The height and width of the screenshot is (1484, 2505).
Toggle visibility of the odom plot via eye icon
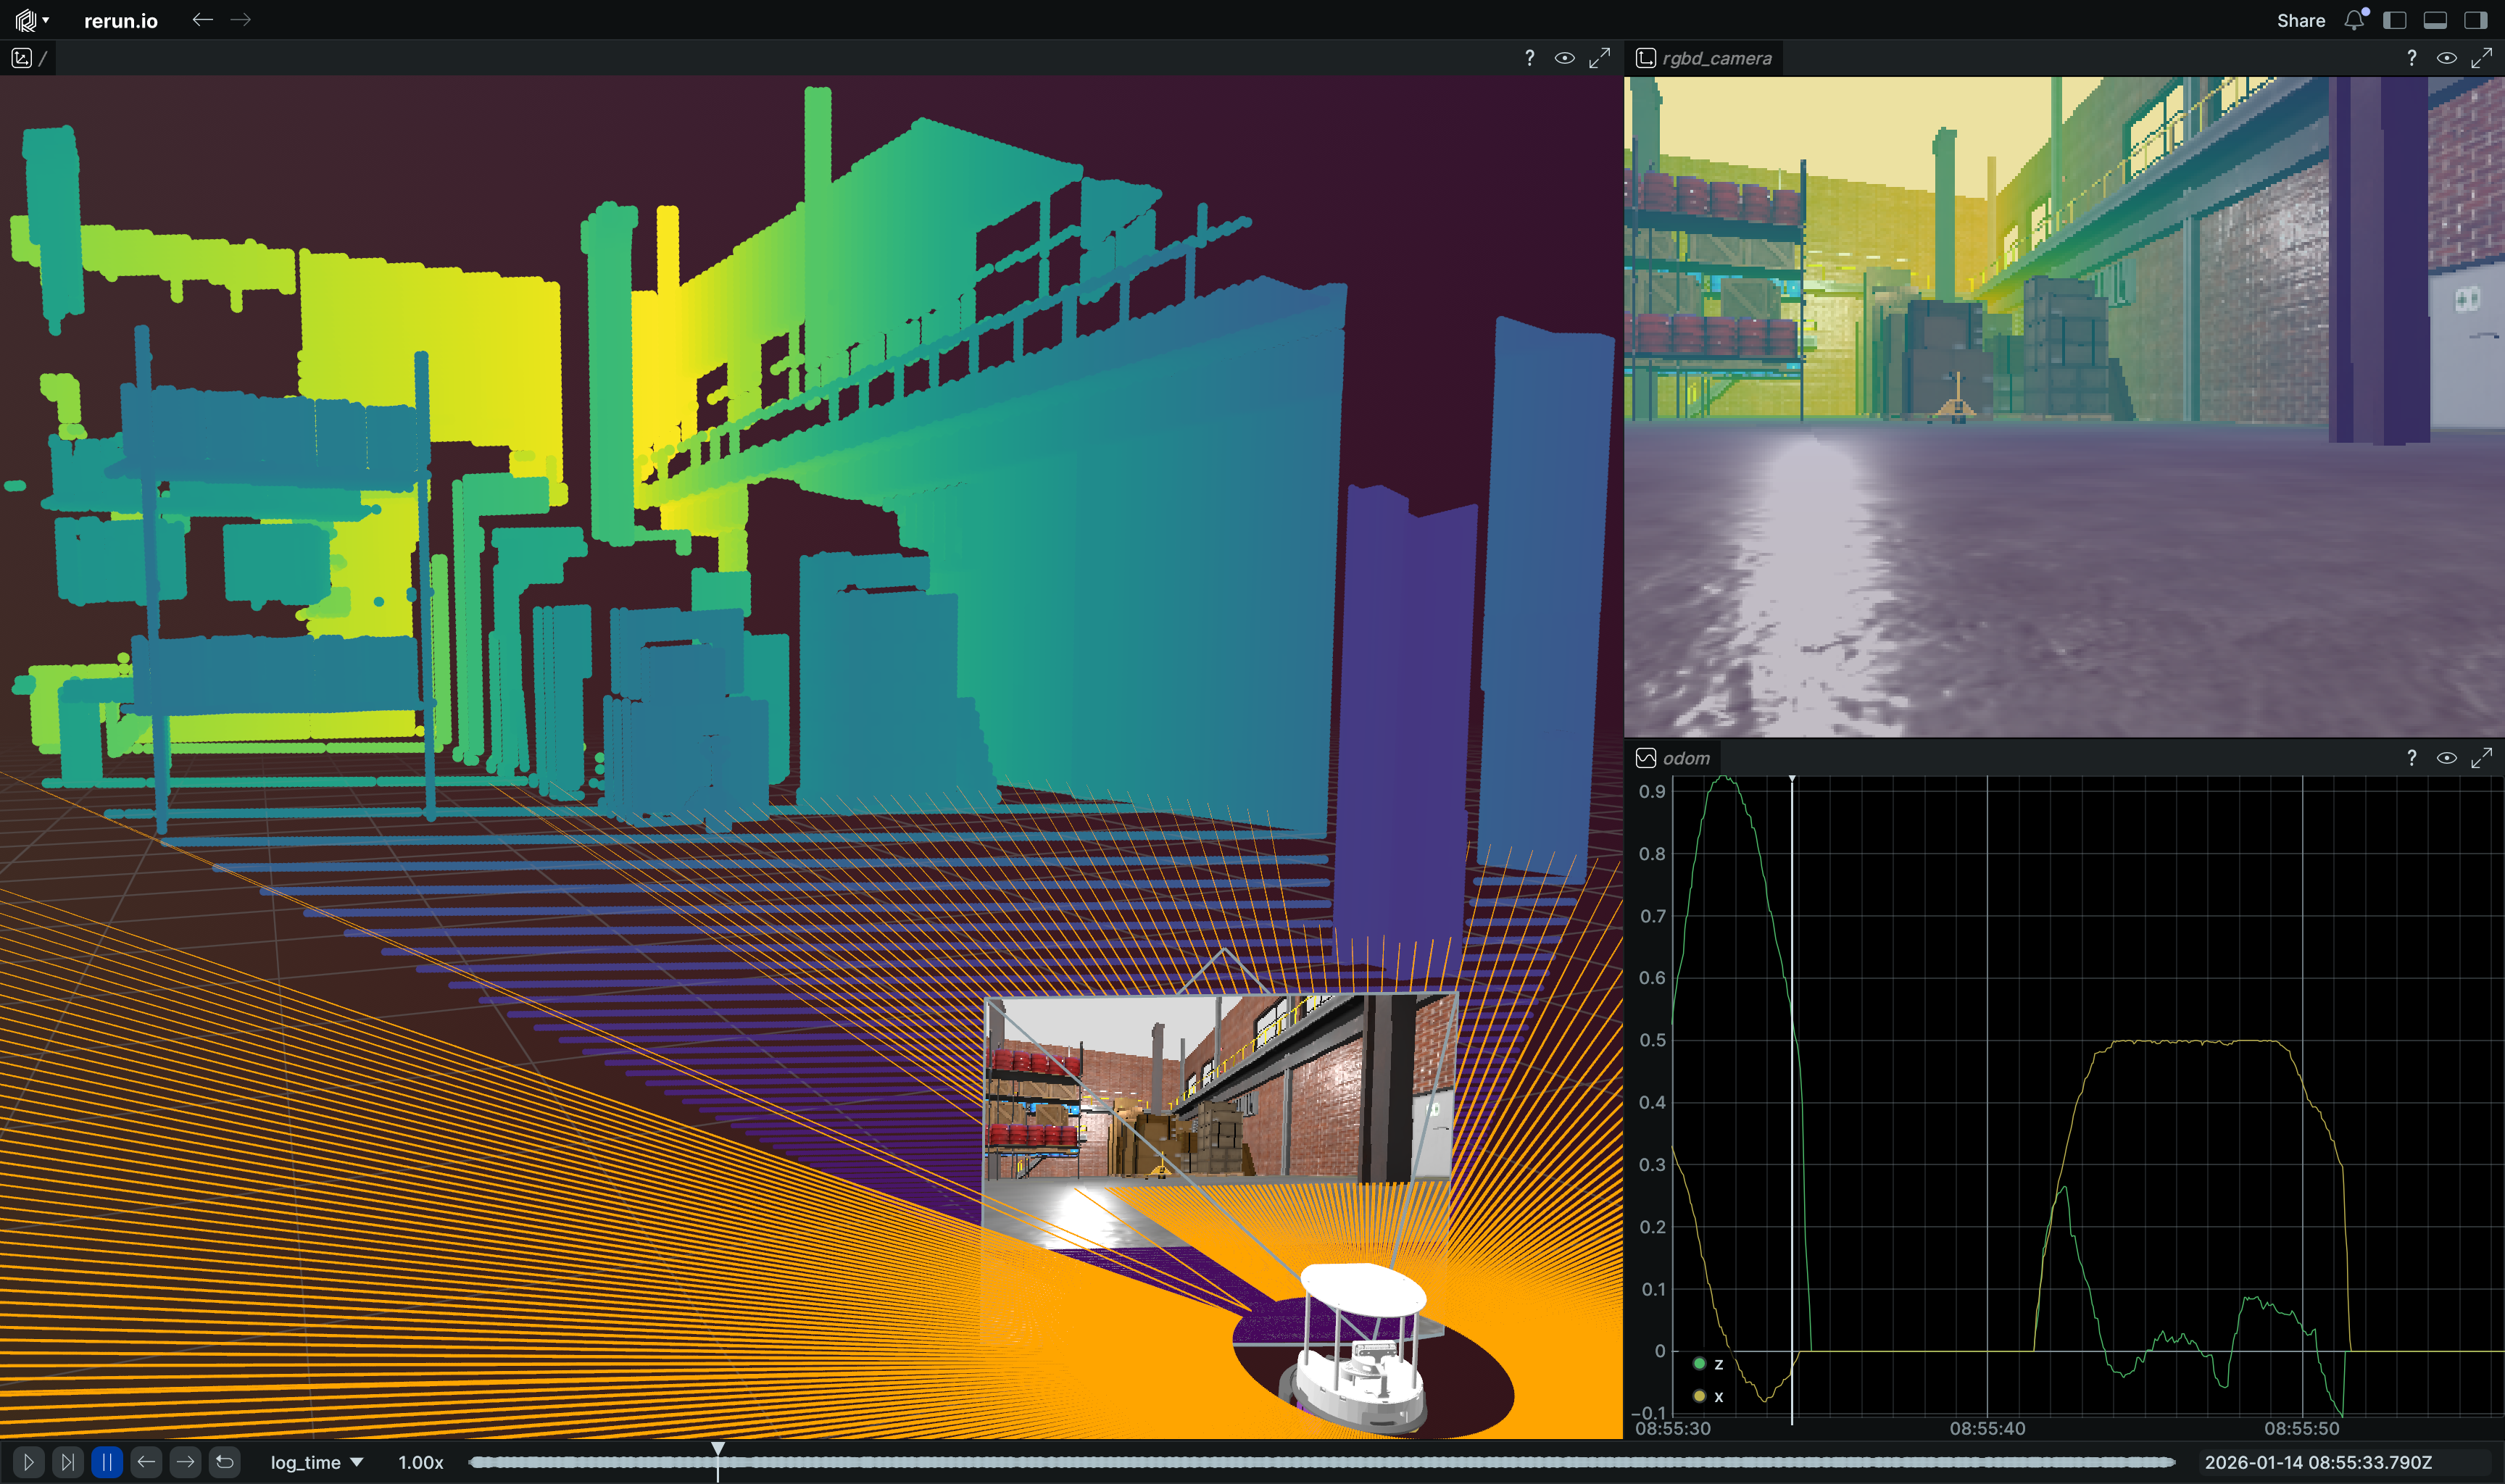(x=2448, y=758)
